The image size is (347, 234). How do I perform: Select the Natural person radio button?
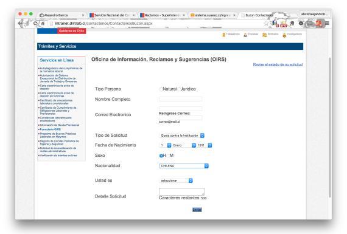click(x=161, y=89)
